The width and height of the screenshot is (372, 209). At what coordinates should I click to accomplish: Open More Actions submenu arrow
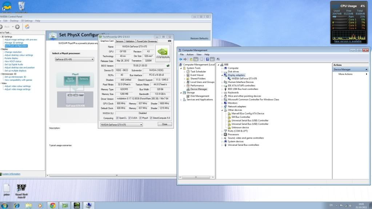(367, 74)
